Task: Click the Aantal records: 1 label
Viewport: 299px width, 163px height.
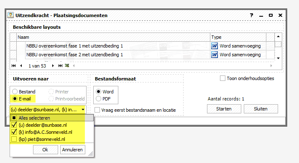Action: [226, 99]
